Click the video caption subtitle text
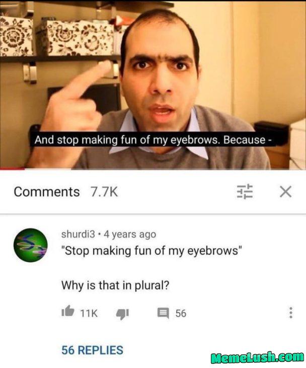The image size is (306, 368). click(x=153, y=140)
